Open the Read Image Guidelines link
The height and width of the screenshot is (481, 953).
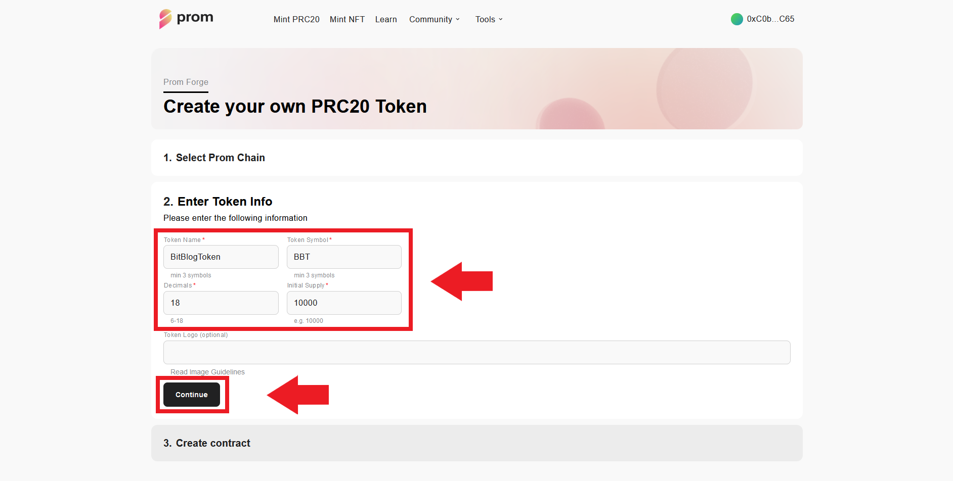coord(207,372)
